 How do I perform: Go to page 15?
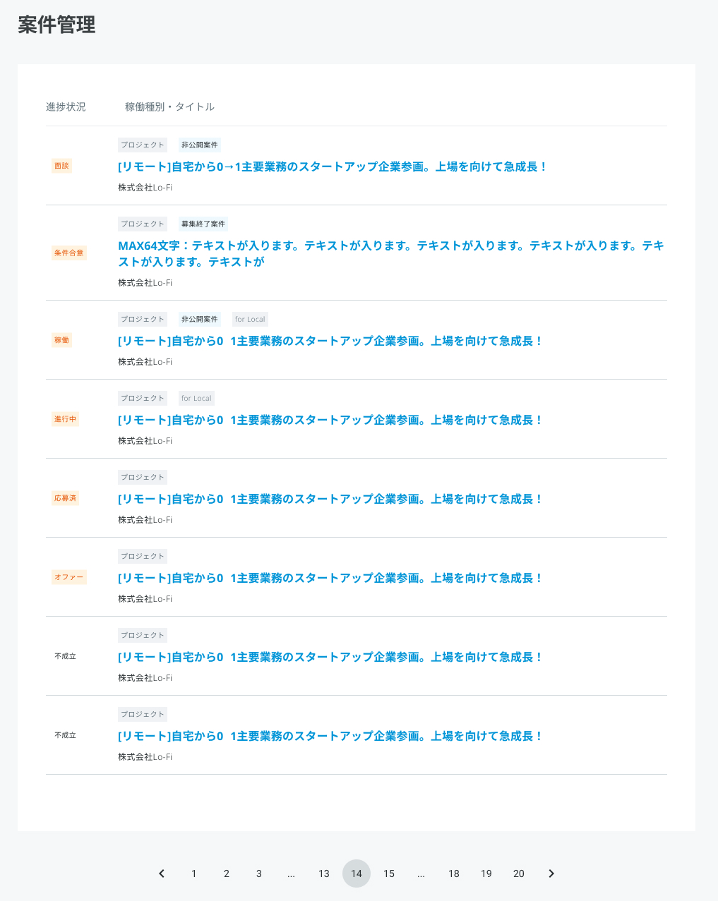tap(389, 873)
